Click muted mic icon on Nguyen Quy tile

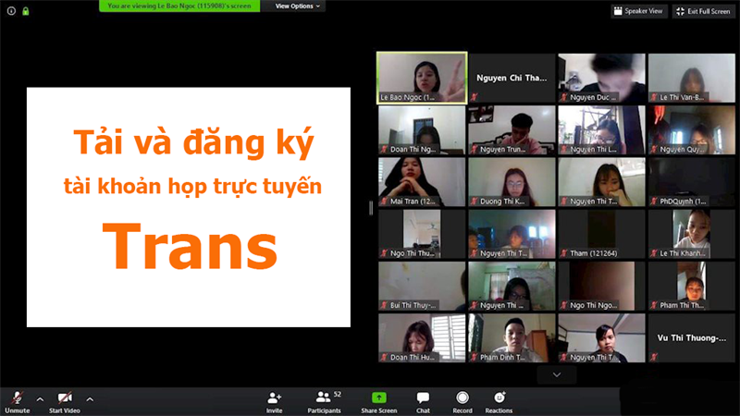654,149
